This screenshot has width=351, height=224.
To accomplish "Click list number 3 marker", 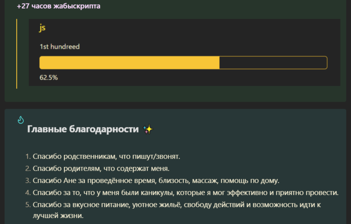I will click(x=28, y=181).
